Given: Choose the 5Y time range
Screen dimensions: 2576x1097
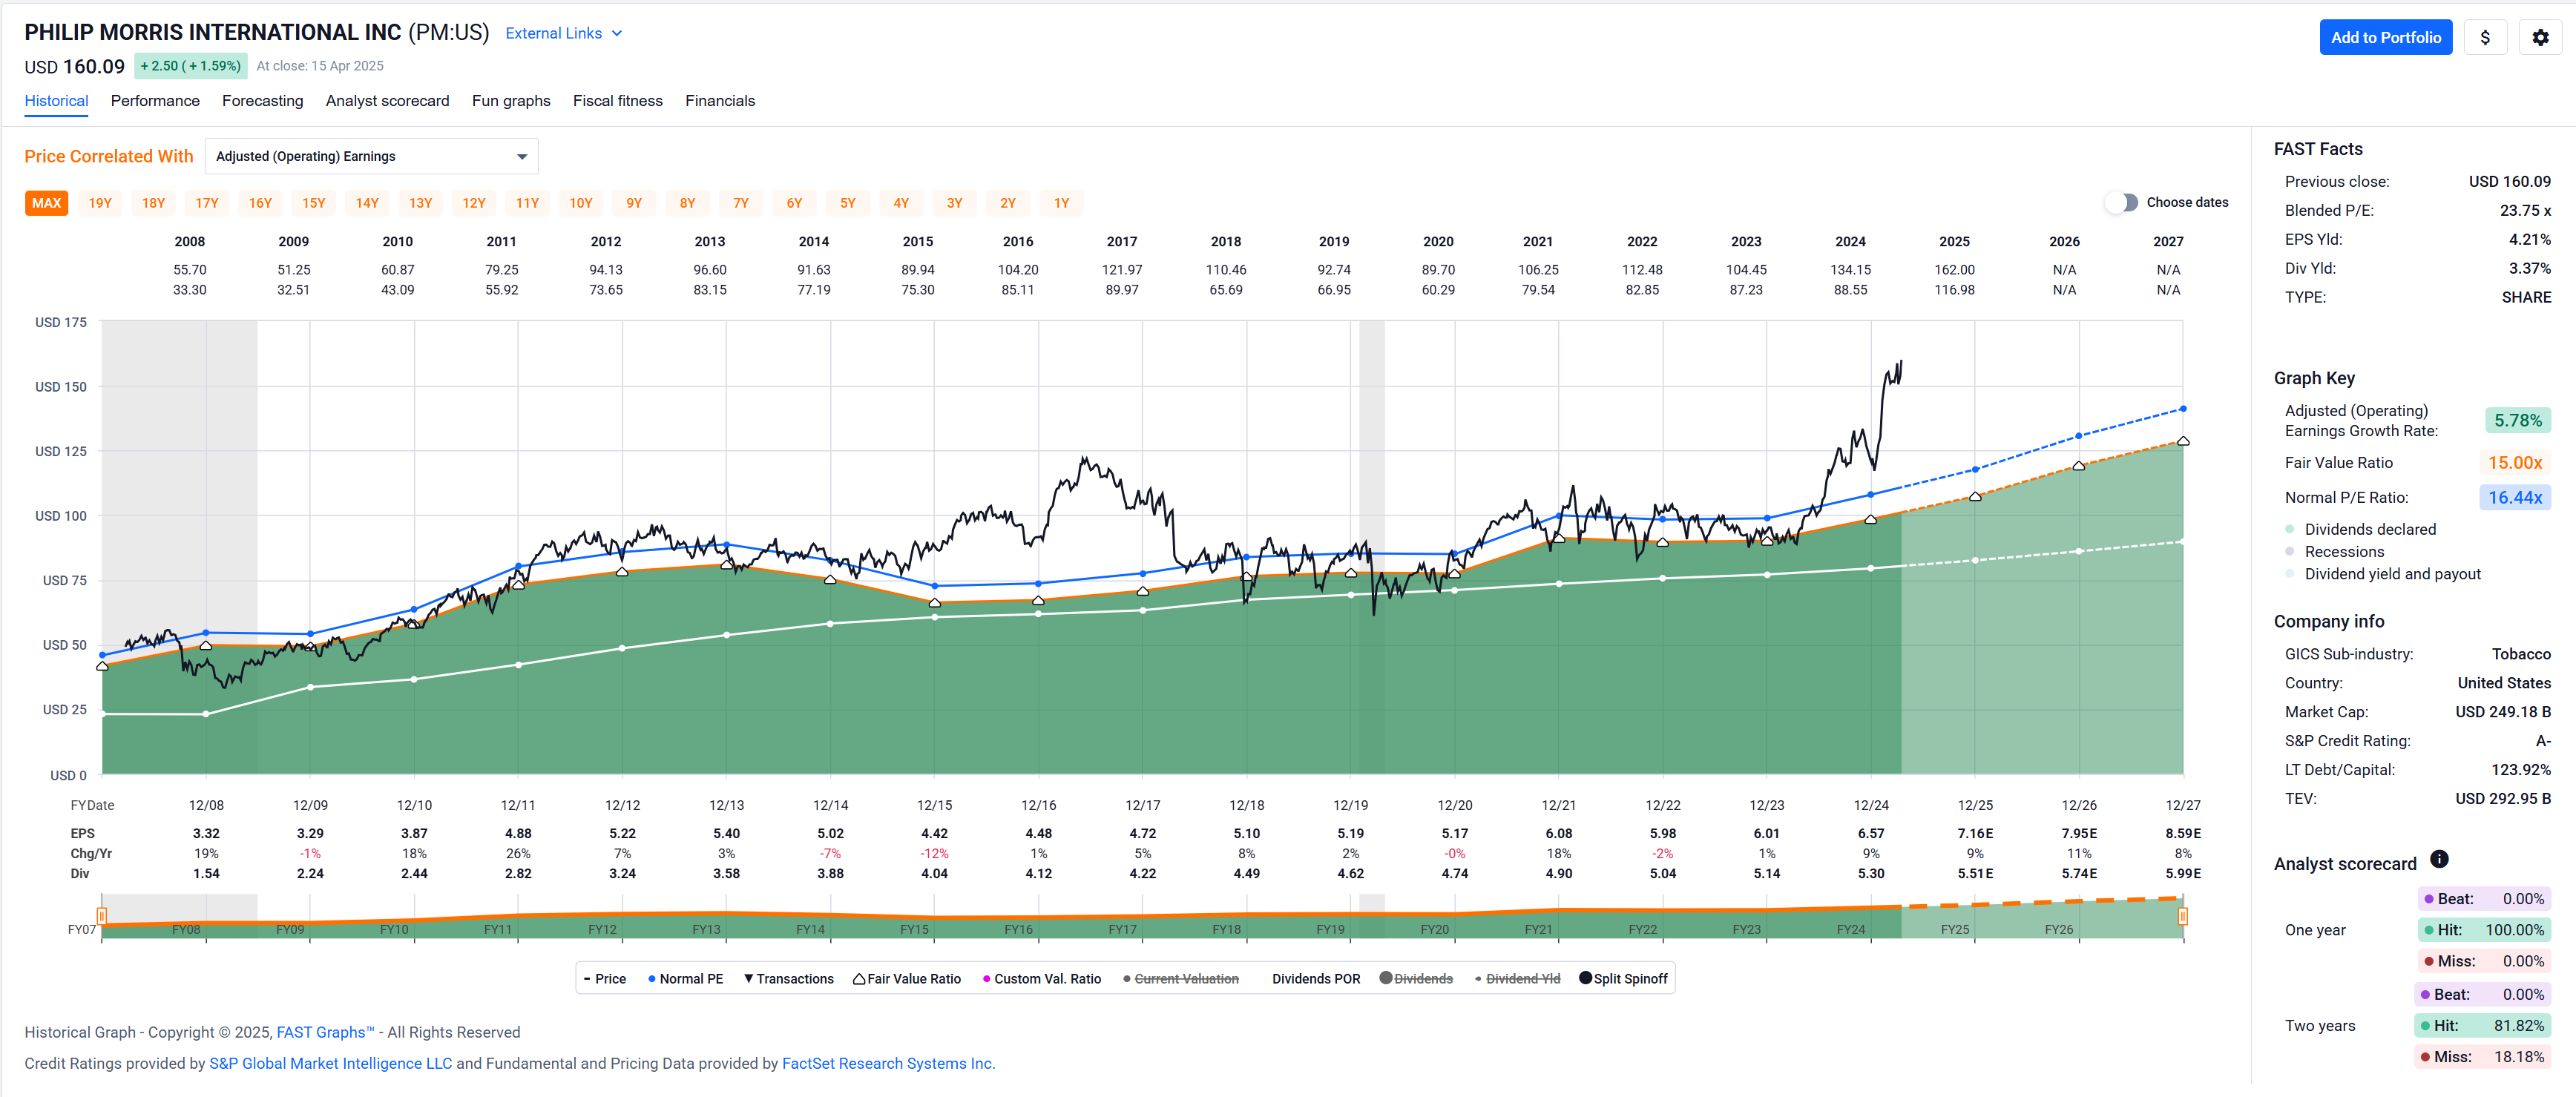Looking at the screenshot, I should pos(848,203).
